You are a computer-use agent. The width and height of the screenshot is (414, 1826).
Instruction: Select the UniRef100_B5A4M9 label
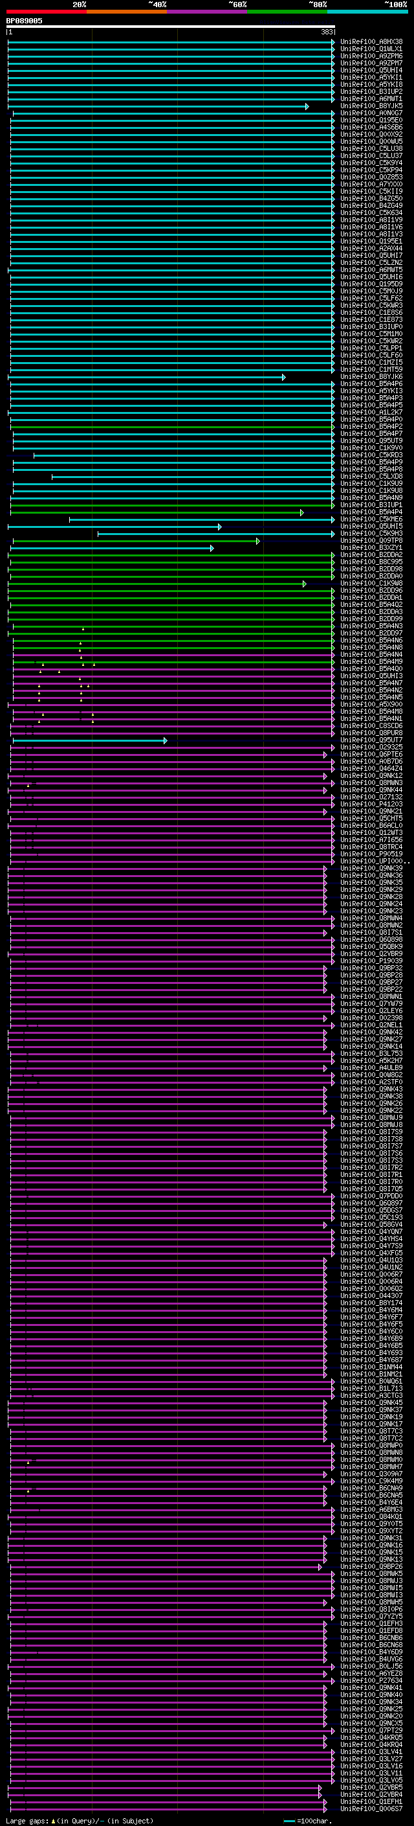coord(371,661)
